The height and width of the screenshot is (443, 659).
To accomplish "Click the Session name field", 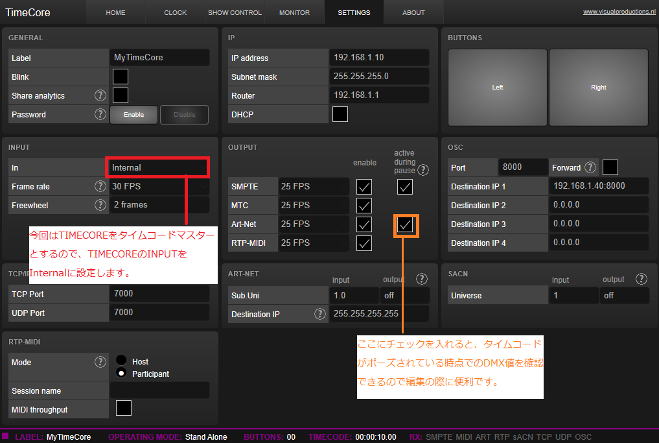I will pyautogui.click(x=159, y=390).
